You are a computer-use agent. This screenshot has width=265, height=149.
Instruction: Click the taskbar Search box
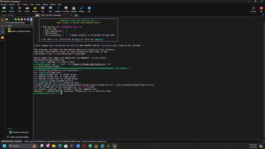(23, 146)
